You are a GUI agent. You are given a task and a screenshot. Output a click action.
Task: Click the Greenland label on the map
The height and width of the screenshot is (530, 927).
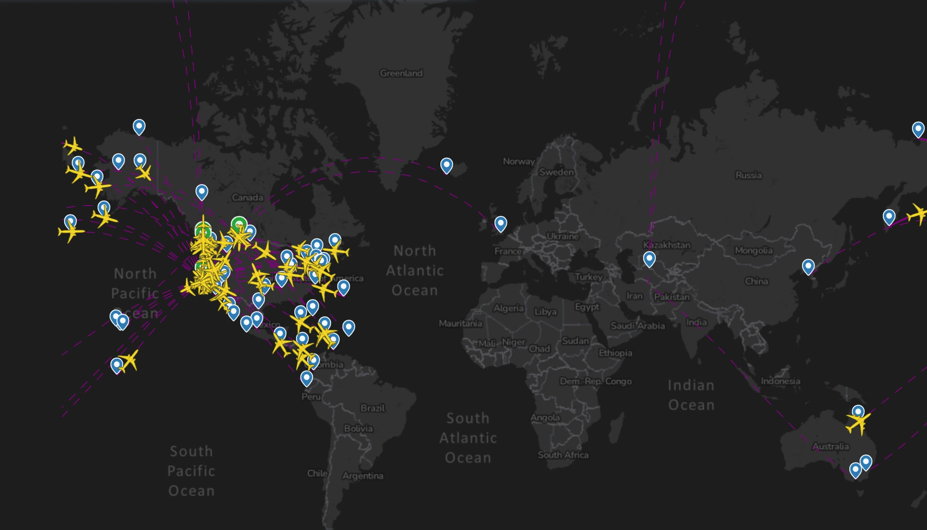401,73
